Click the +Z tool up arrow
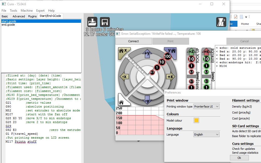 click(x=191, y=51)
